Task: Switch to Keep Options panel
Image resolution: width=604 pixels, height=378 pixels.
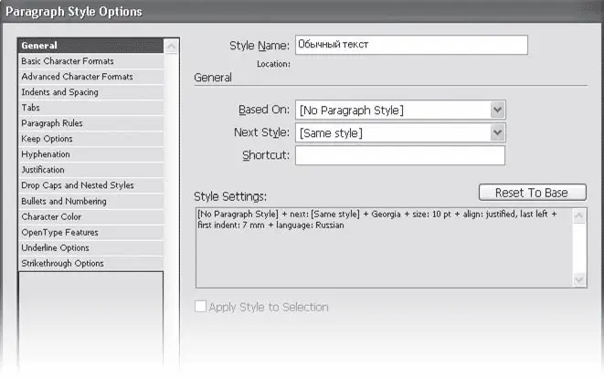Action: [48, 139]
